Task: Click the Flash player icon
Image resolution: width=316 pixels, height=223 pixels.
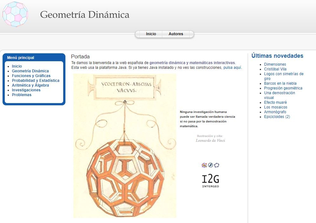Action: pyautogui.click(x=211, y=165)
